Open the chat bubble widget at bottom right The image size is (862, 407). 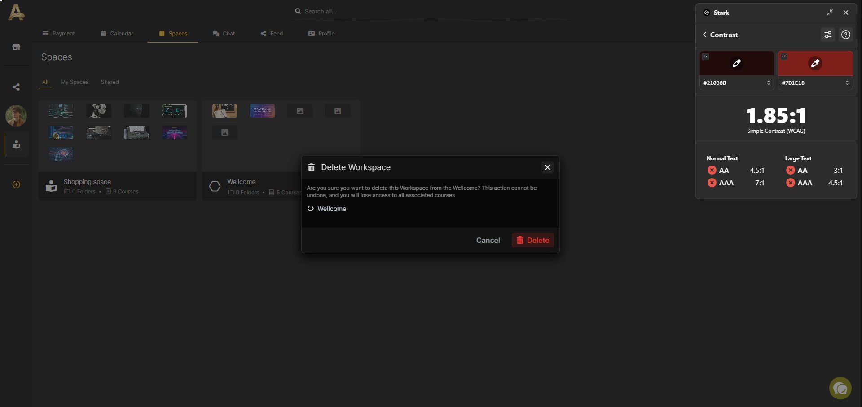pos(840,388)
